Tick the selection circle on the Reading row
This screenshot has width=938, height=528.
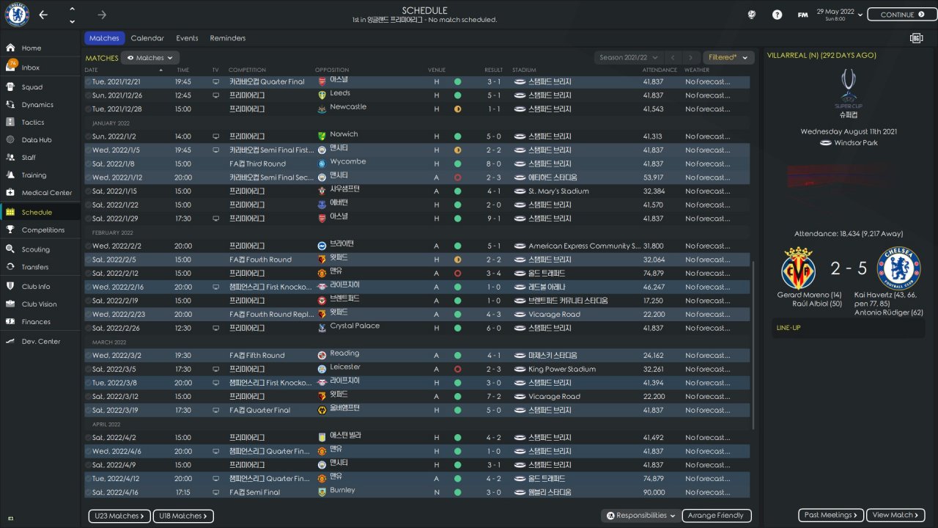[x=89, y=356]
